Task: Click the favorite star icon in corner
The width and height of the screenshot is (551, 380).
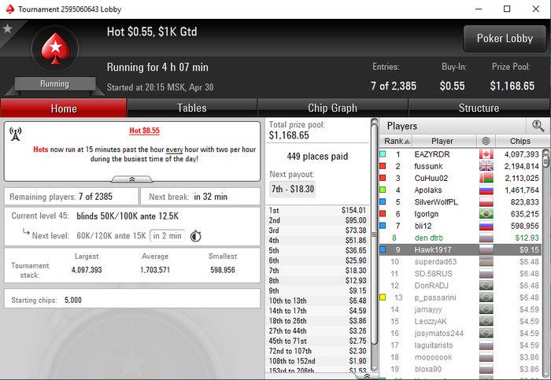Action: point(7,29)
